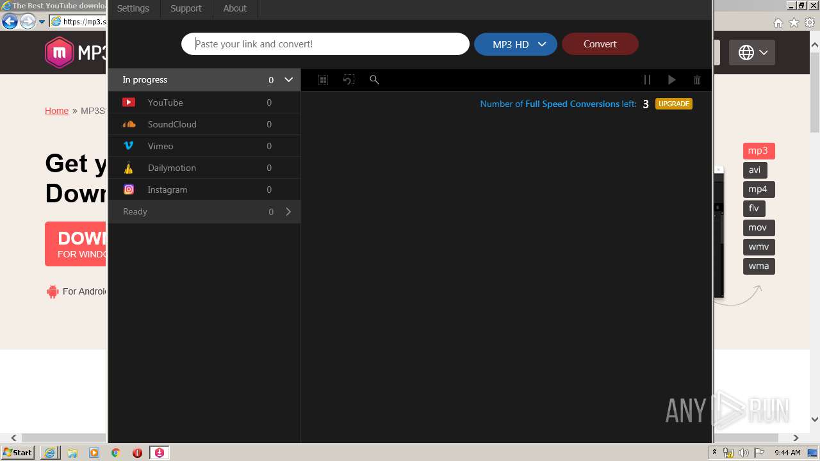Select the Instagram source row

(x=204, y=190)
